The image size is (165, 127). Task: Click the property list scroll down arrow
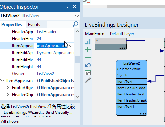click(x=77, y=97)
